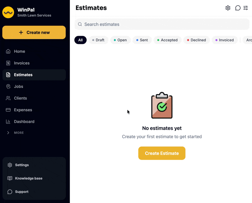
Task: Click the Create new button
Action: (34, 32)
